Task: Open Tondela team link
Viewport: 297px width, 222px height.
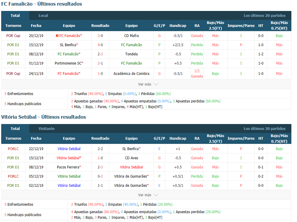Action: tap(131, 54)
